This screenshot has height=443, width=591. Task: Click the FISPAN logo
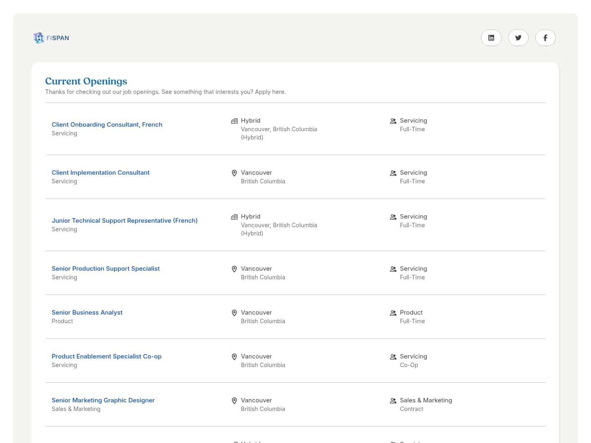51,38
